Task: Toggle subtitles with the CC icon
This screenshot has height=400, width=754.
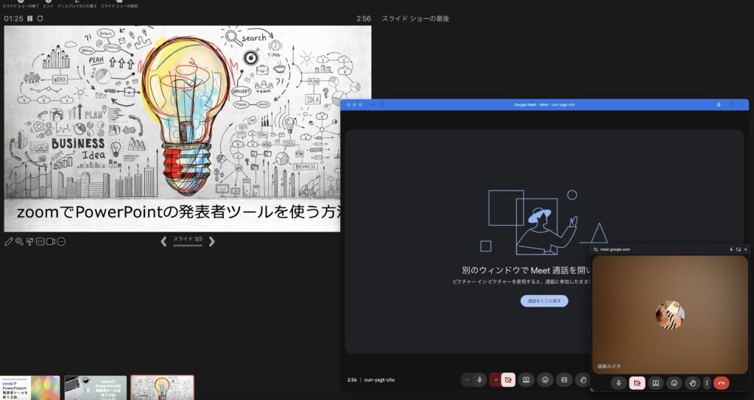Action: click(x=40, y=241)
